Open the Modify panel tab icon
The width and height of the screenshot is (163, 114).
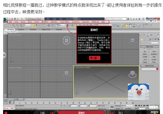click(x=144, y=35)
